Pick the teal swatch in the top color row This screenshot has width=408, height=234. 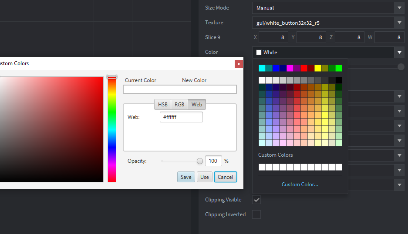coord(269,68)
